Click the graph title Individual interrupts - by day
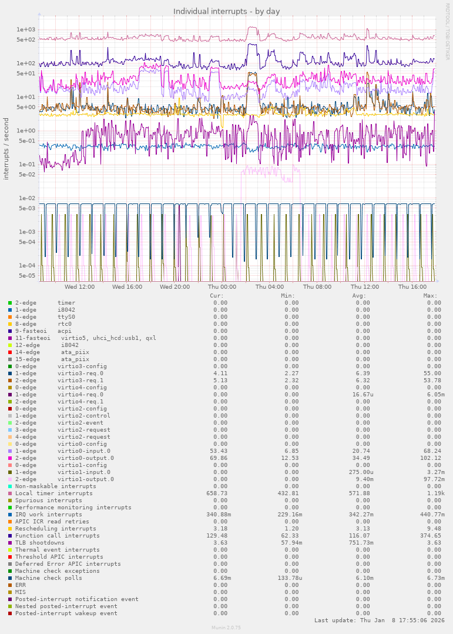Screen dimensions: 453x634 click(x=226, y=11)
